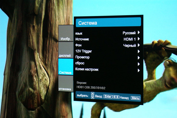Select the Русский language value
The width and height of the screenshot is (177, 118).
129,33
